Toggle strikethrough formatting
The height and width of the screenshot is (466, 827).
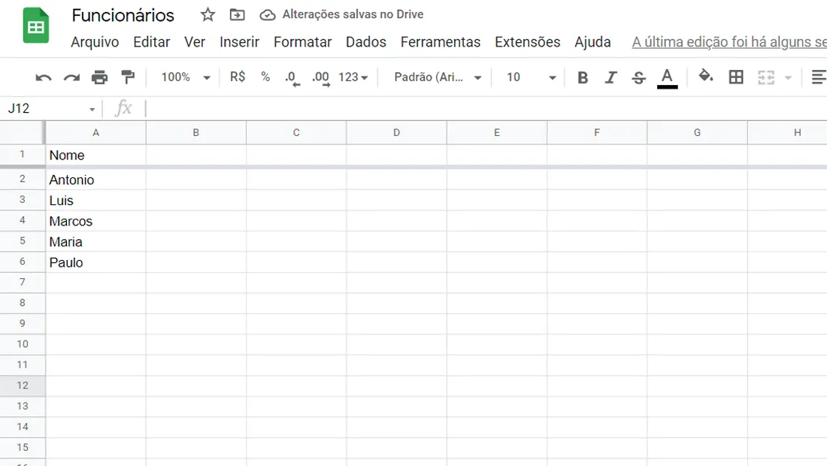pyautogui.click(x=639, y=77)
